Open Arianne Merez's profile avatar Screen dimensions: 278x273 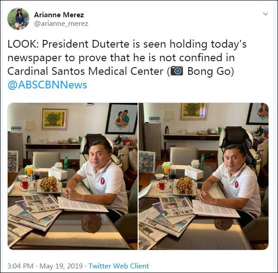[18, 19]
